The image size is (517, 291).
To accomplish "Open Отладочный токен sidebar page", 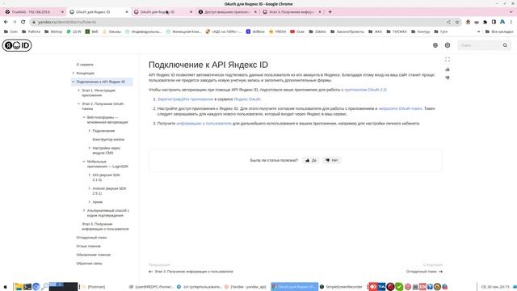I will 91,238.
